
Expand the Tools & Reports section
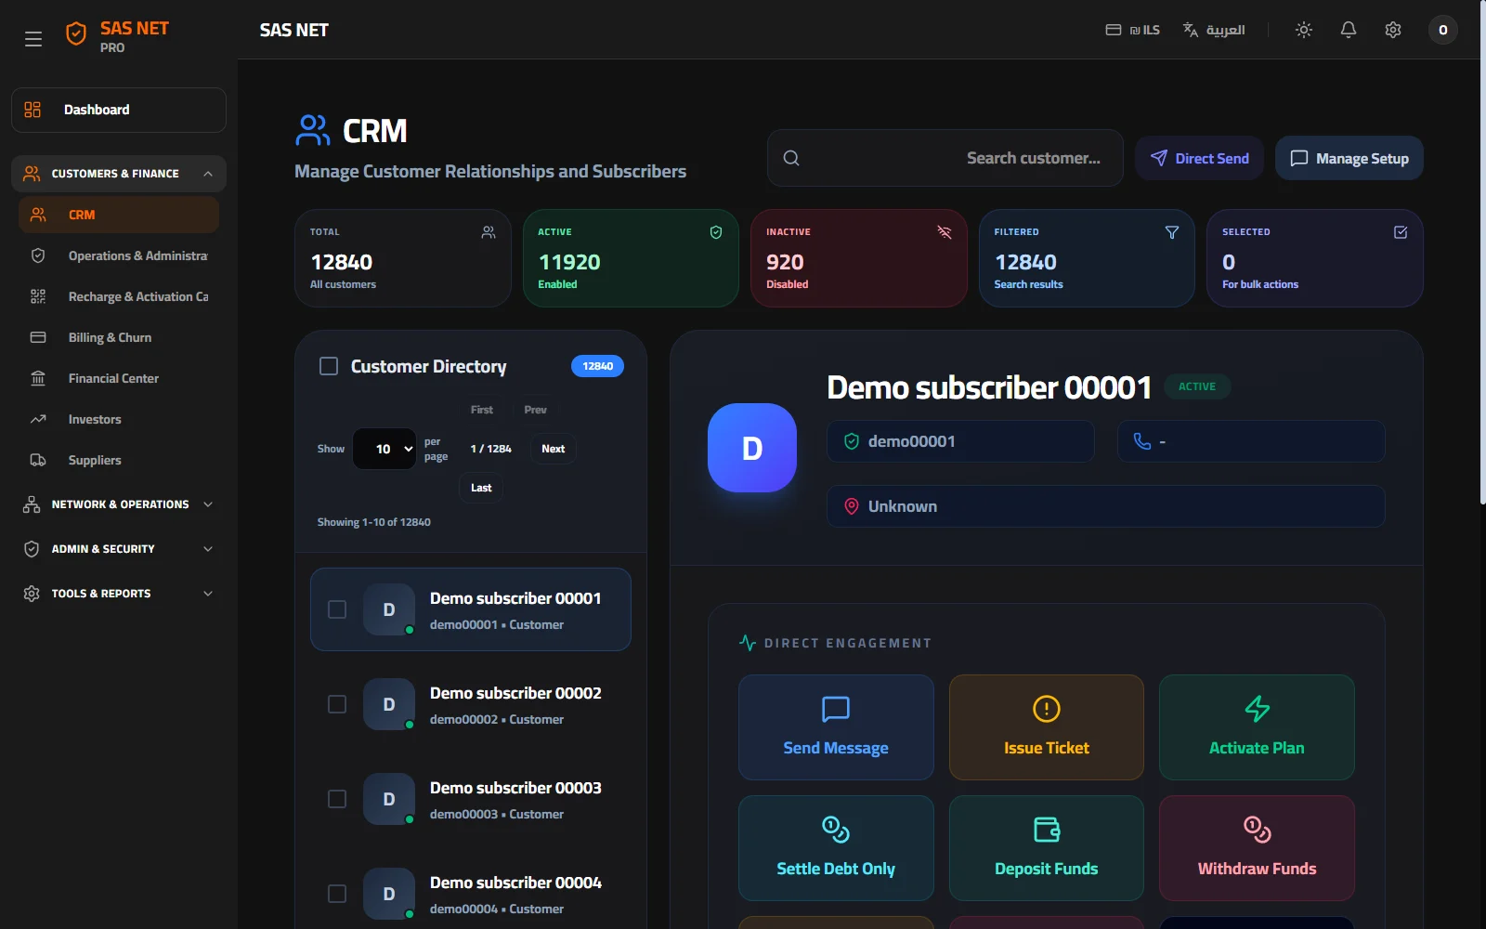pos(119,594)
